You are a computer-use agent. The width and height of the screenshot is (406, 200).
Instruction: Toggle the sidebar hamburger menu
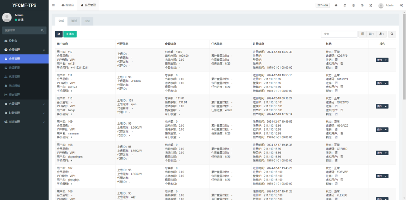(x=54, y=6)
